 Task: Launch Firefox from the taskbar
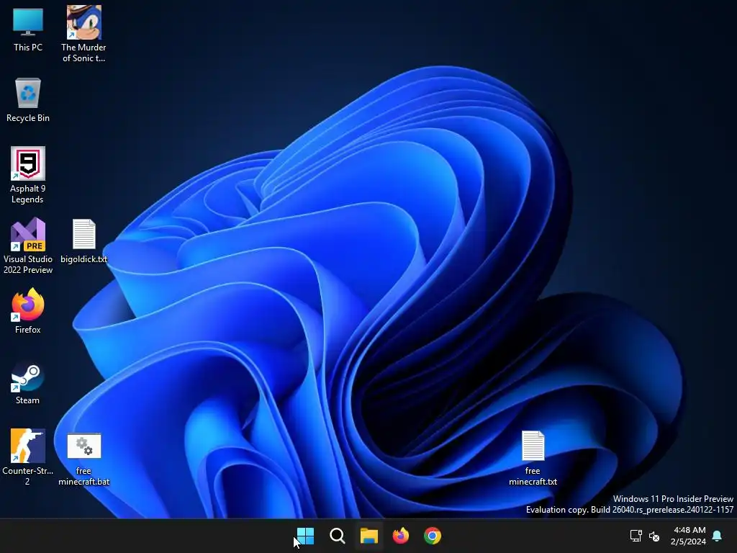[400, 536]
